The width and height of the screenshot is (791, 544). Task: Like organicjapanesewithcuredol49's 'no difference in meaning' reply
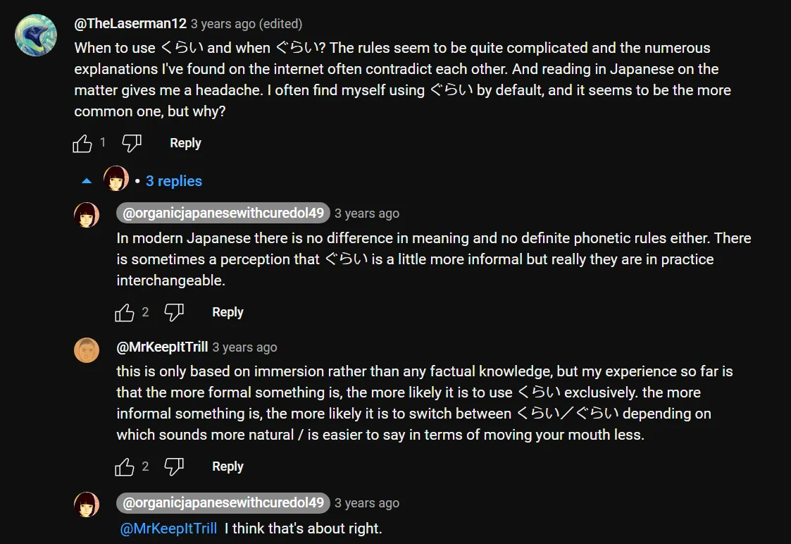pyautogui.click(x=125, y=312)
